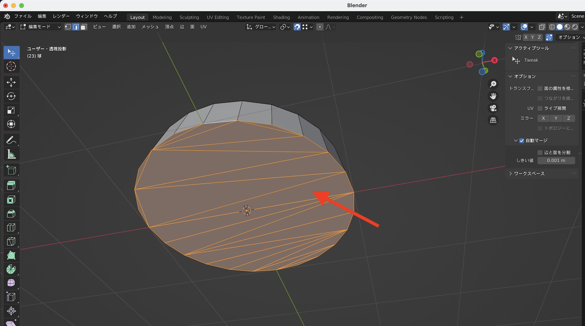Click the threshold 0.001 m field

[556, 160]
